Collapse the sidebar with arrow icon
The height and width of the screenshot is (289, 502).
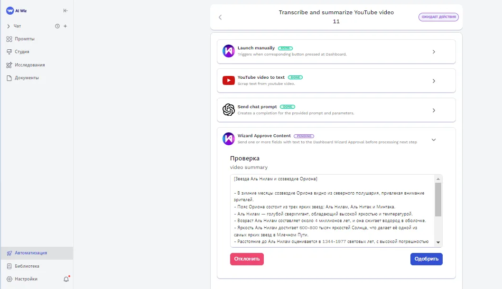pos(65,10)
